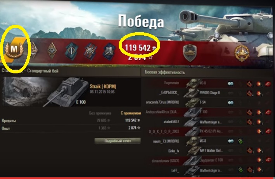
Task: Open the Подробный отчет detailed report
Action: tap(118, 141)
